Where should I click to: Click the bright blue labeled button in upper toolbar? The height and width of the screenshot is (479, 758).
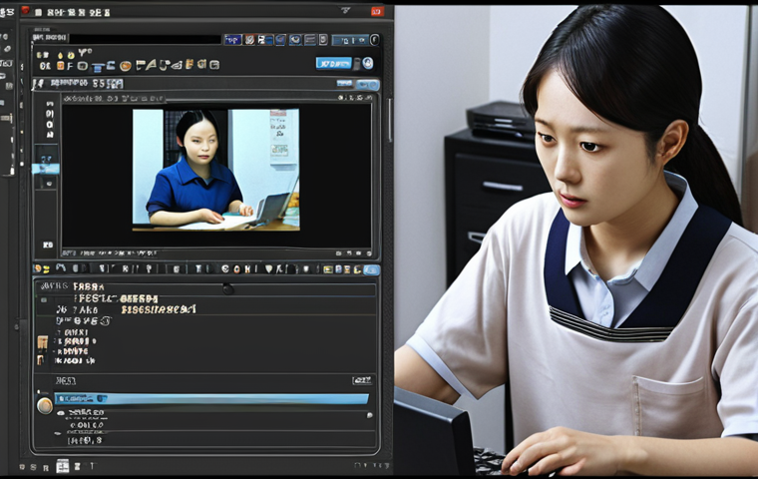click(333, 64)
